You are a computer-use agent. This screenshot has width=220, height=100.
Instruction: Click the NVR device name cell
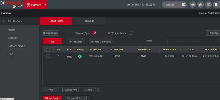pos(143,56)
